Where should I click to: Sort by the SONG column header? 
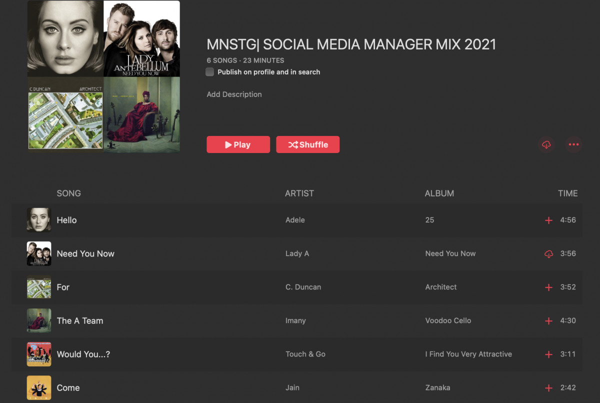[x=68, y=193]
